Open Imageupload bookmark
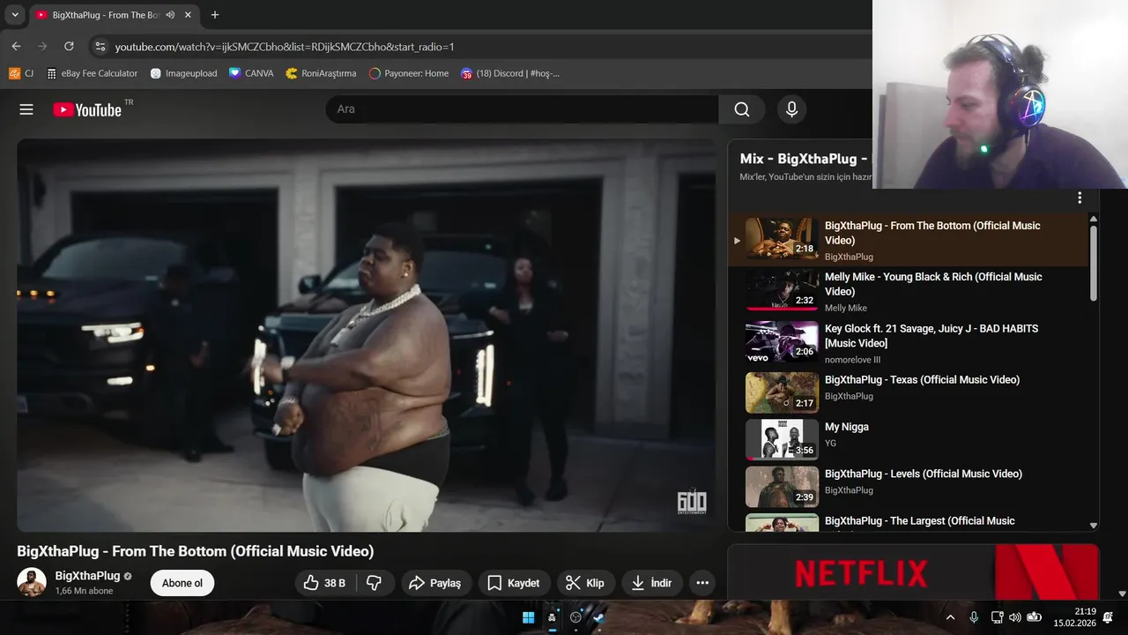Image resolution: width=1128 pixels, height=635 pixels. click(x=183, y=73)
